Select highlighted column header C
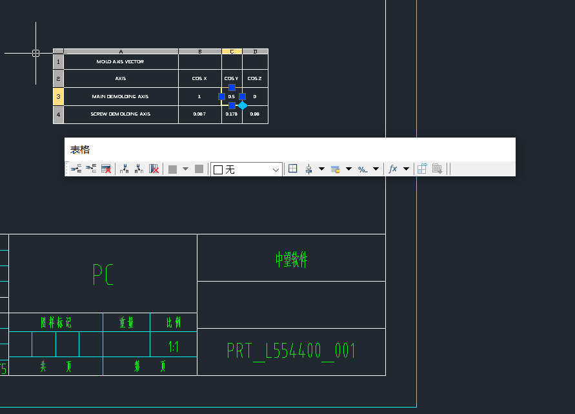The width and height of the screenshot is (575, 414). point(232,52)
